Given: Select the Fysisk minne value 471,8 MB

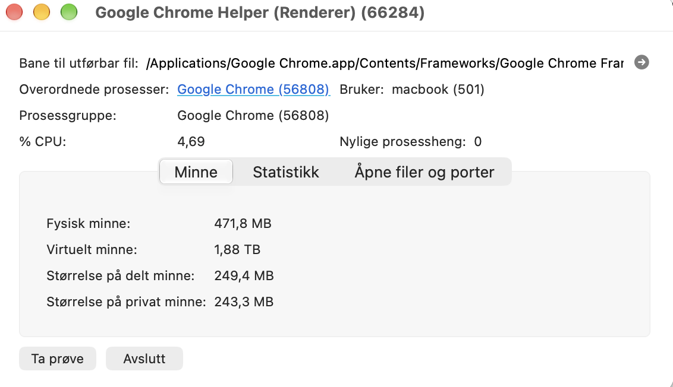Looking at the screenshot, I should tap(243, 223).
